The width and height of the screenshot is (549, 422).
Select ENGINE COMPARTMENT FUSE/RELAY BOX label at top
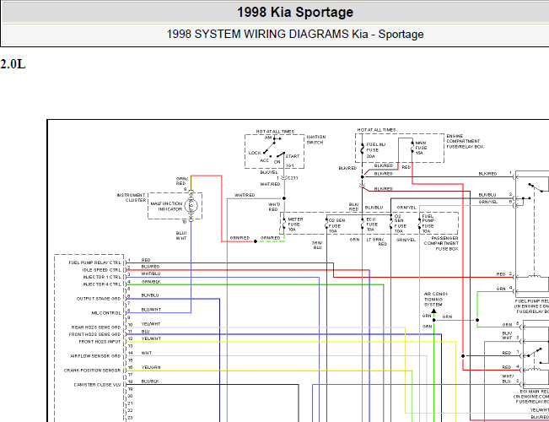(x=465, y=141)
